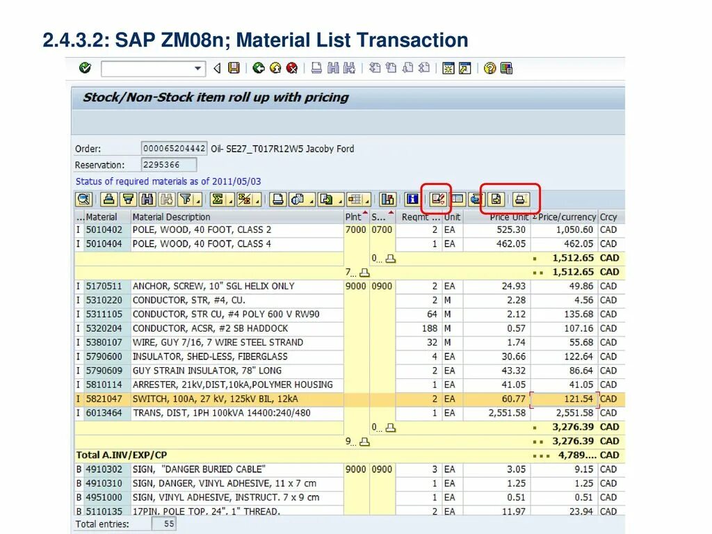712x534 pixels.
Task: Click the Plnt column header
Action: click(x=357, y=217)
